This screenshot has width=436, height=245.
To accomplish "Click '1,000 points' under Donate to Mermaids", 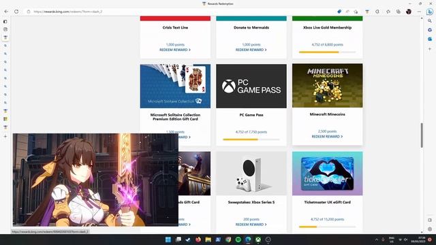I will coord(251,44).
